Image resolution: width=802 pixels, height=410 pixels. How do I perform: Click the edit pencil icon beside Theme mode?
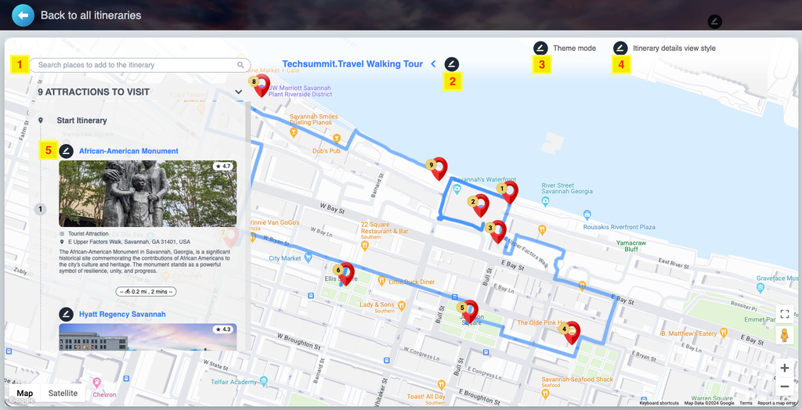(540, 48)
